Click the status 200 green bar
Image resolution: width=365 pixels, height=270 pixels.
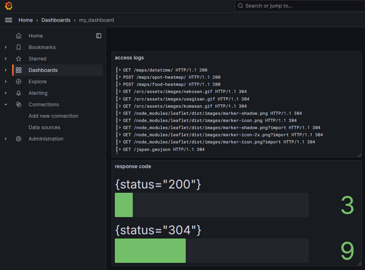pos(124,205)
